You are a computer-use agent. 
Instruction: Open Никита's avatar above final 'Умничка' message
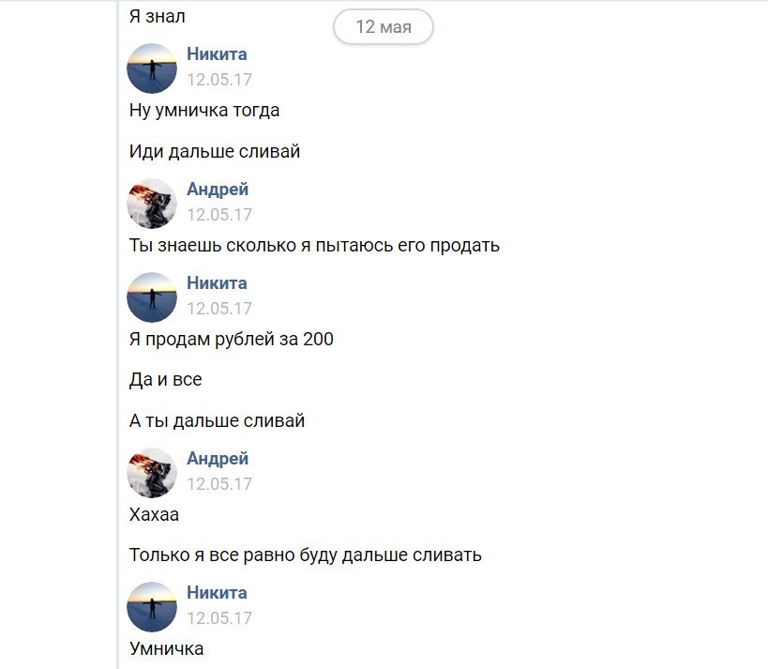click(152, 607)
